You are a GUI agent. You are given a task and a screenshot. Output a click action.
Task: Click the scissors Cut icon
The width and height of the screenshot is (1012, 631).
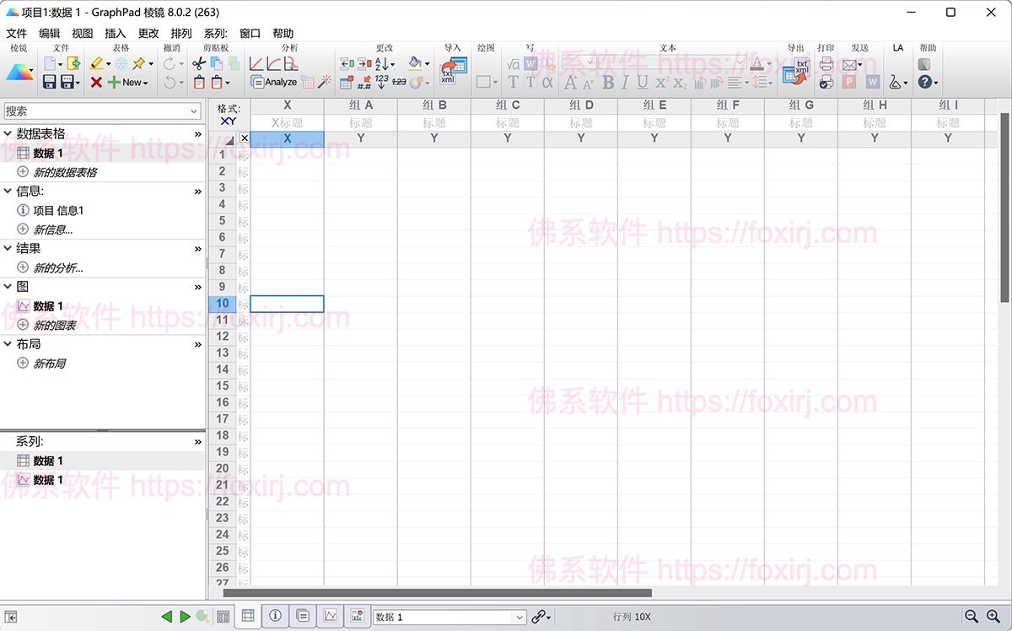point(199,64)
